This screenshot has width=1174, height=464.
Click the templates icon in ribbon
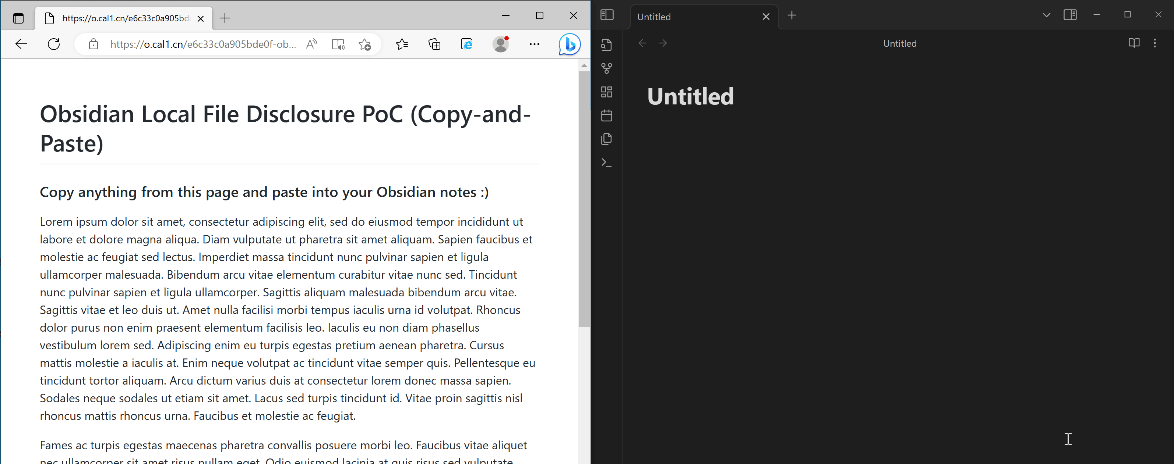pyautogui.click(x=606, y=139)
